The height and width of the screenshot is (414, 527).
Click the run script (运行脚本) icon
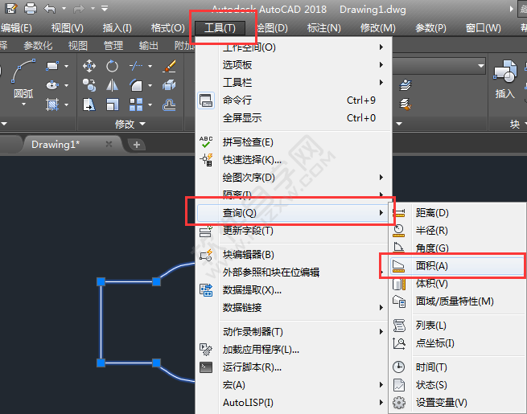point(206,367)
